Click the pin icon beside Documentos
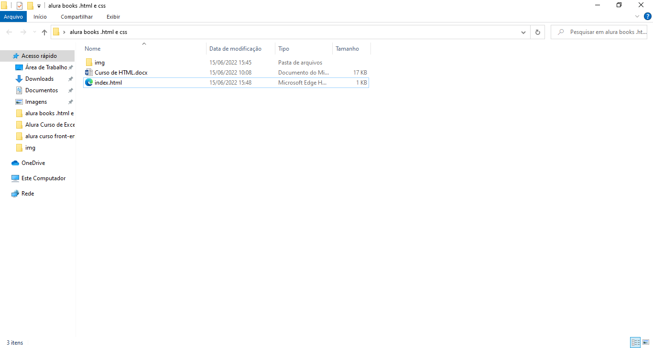 click(70, 90)
